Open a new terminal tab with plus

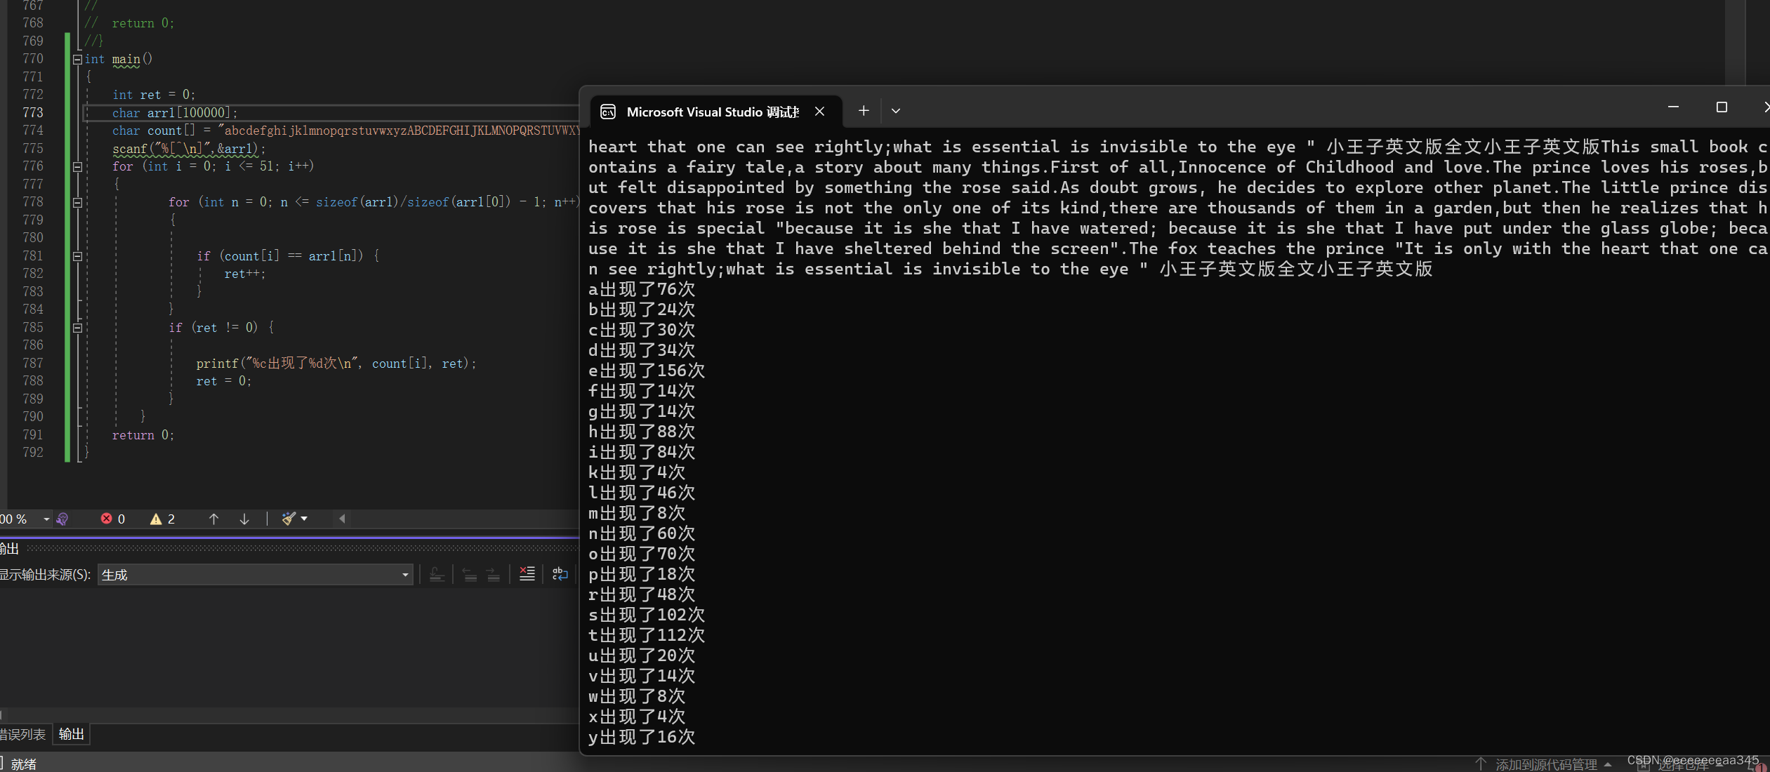pyautogui.click(x=864, y=111)
